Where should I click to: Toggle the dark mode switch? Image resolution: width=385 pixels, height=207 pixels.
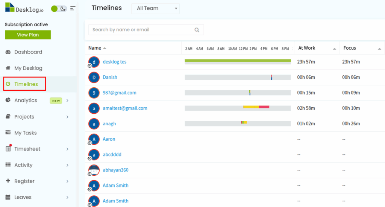(59, 8)
